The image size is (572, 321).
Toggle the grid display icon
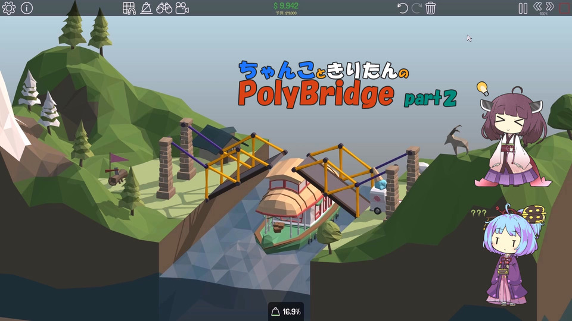pos(129,8)
